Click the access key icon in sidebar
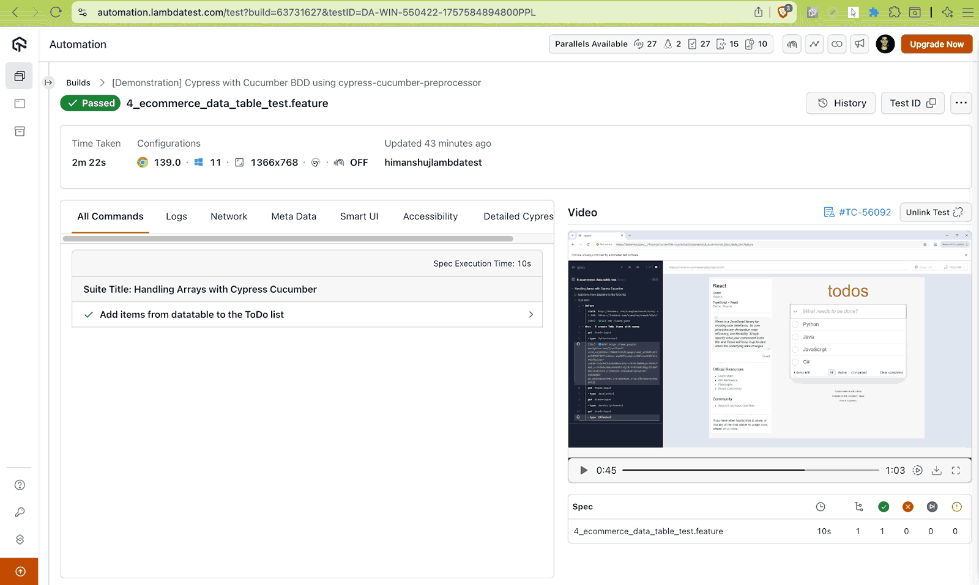This screenshot has width=979, height=585. (x=19, y=512)
